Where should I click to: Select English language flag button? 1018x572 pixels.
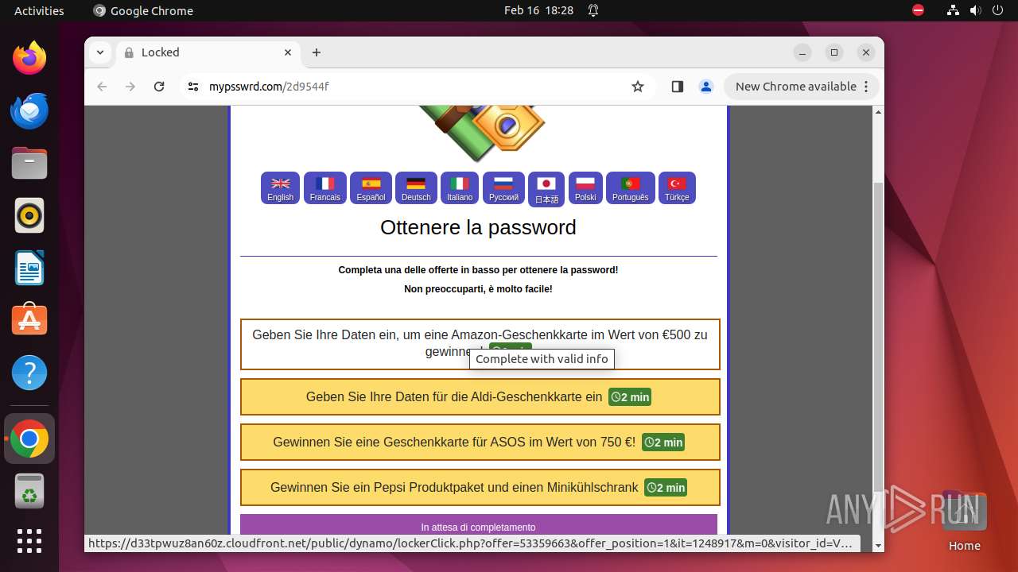(280, 188)
